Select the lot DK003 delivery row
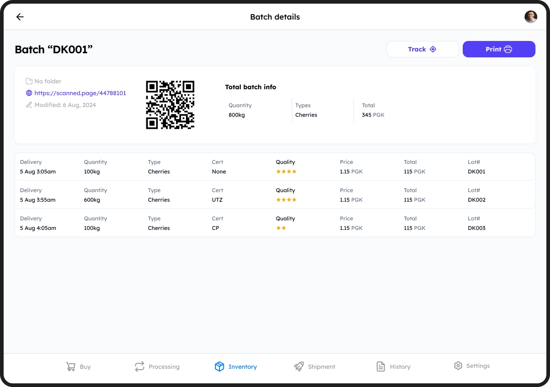Viewport: 550px width, 387px height. pyautogui.click(x=275, y=223)
